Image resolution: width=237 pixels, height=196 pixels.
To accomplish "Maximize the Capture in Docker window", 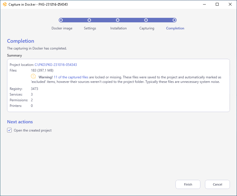I will (x=217, y=4).
